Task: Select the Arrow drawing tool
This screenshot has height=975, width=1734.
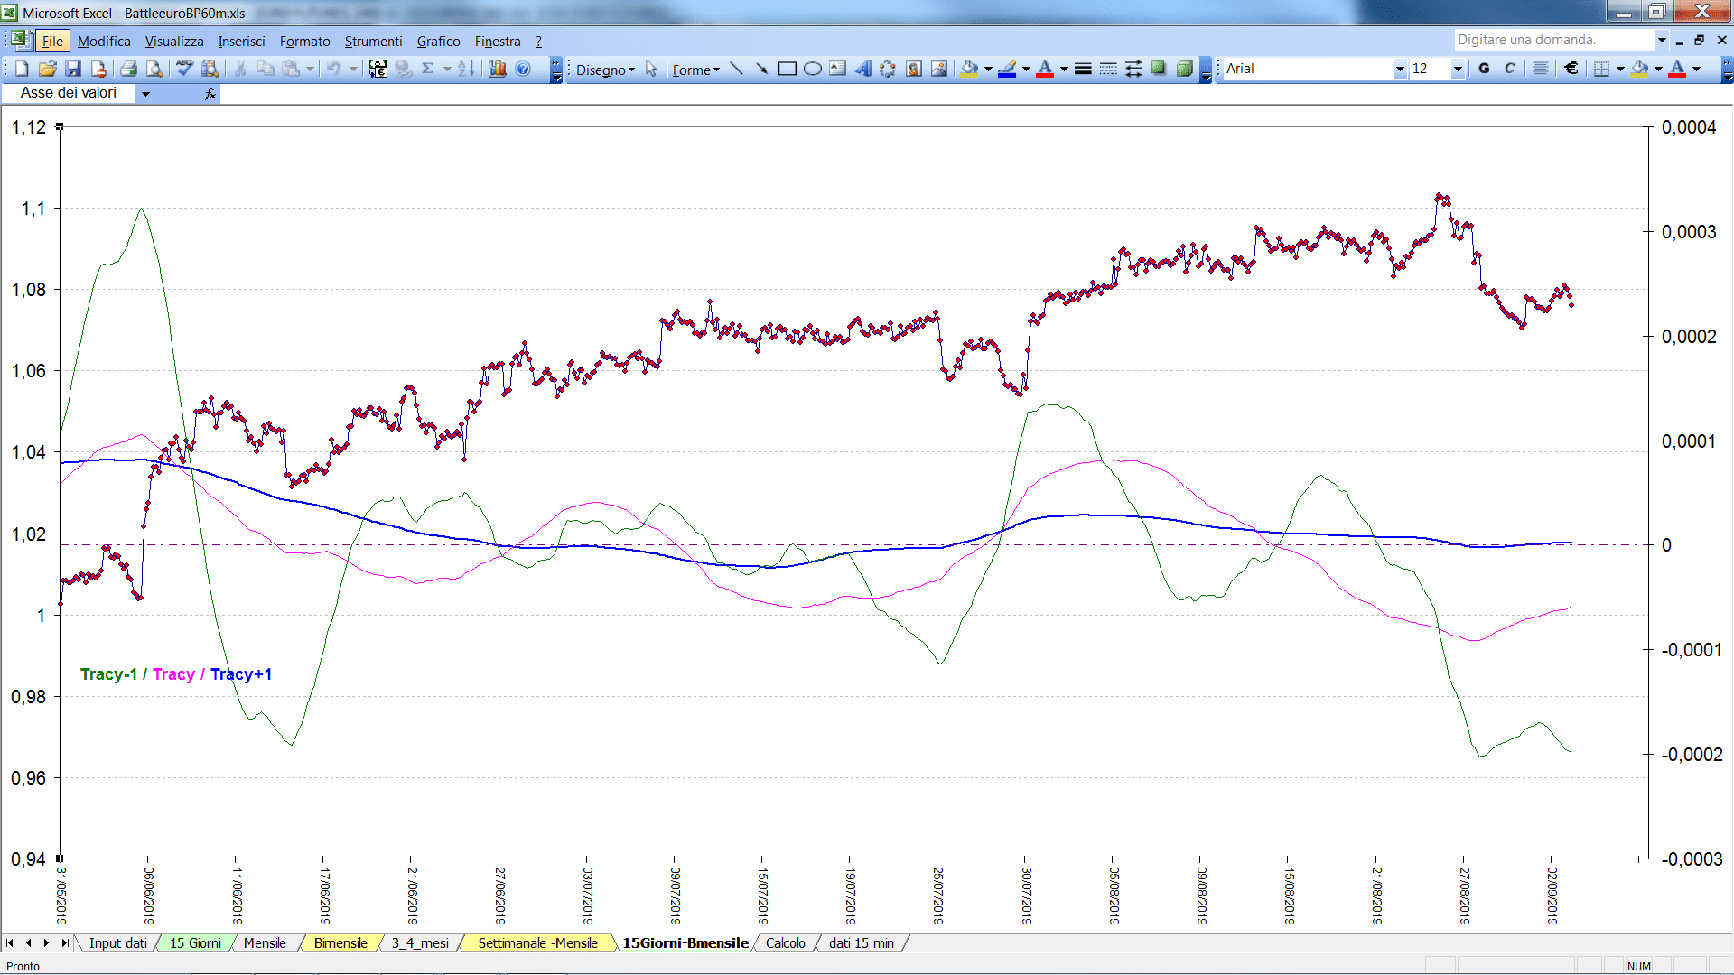Action: [762, 69]
